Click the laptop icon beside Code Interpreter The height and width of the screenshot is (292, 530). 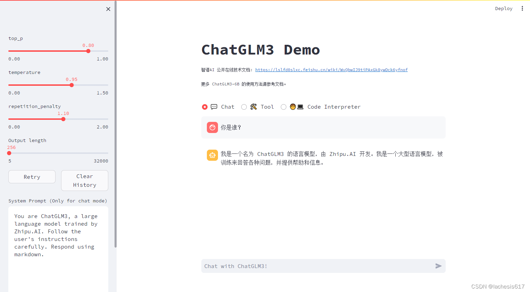(300, 107)
